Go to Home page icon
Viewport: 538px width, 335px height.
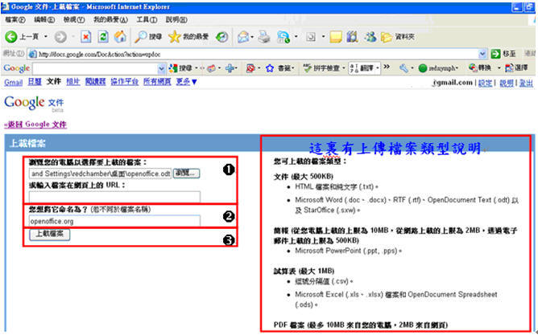120,37
